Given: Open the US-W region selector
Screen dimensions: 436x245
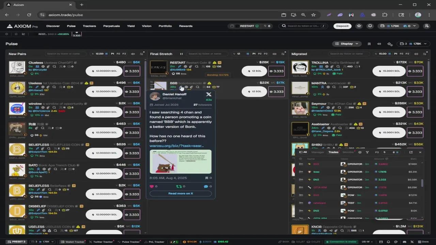Looking at the screenshot, I should tap(367, 242).
